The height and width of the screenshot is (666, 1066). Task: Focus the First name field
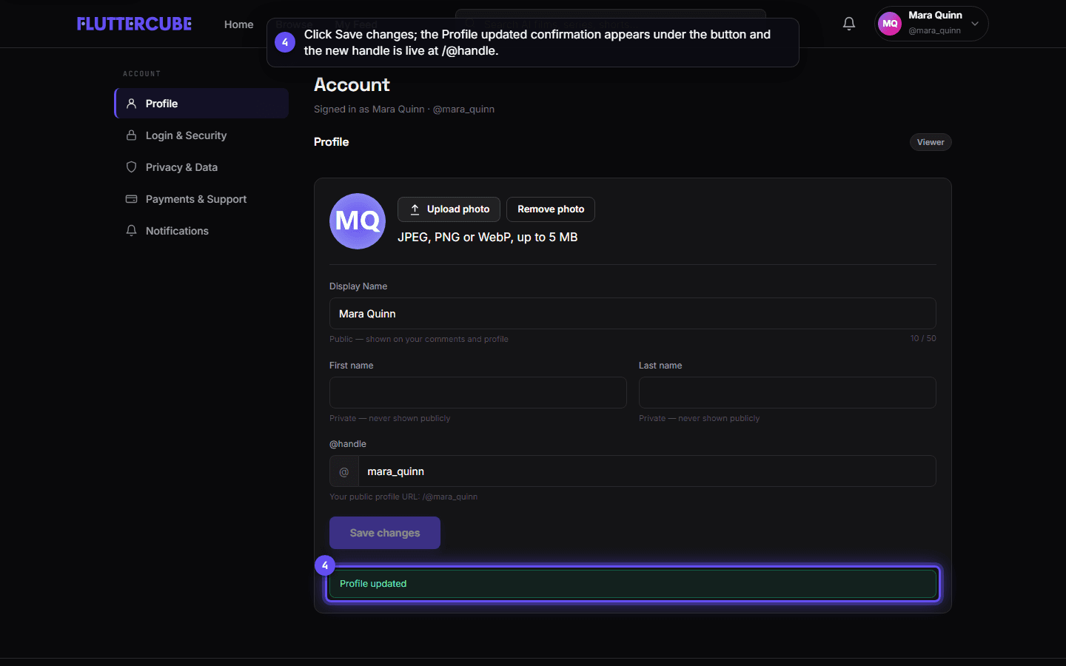point(478,392)
